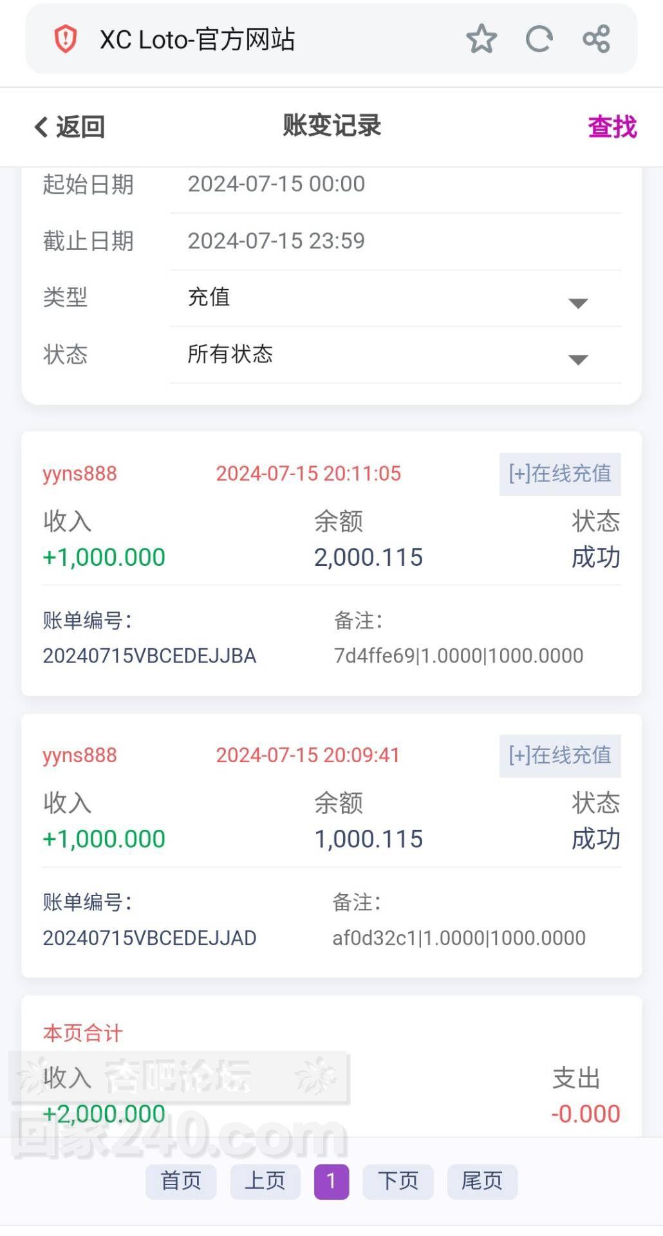Go to 首页 first page
Image resolution: width=663 pixels, height=1236 pixels.
pyautogui.click(x=181, y=1181)
